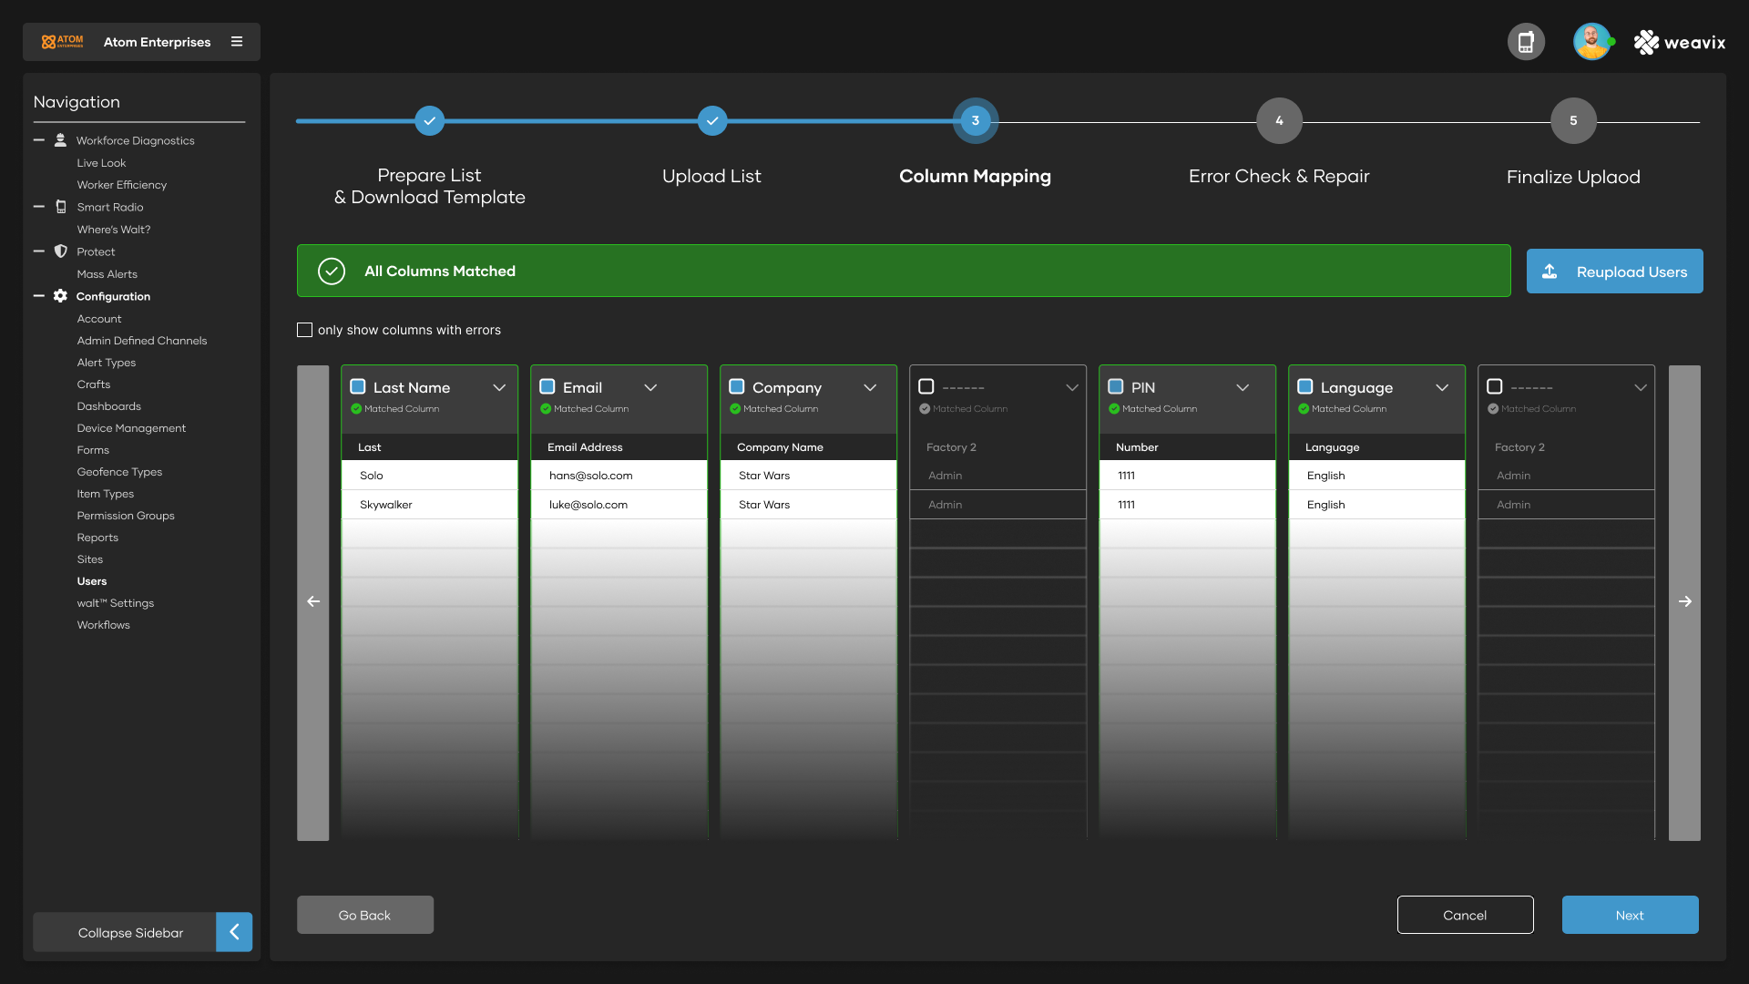This screenshot has height=984, width=1749.
Task: Click the Smart Radio device icon
Action: click(x=61, y=207)
